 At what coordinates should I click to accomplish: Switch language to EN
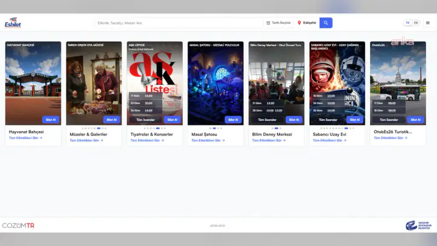click(416, 23)
